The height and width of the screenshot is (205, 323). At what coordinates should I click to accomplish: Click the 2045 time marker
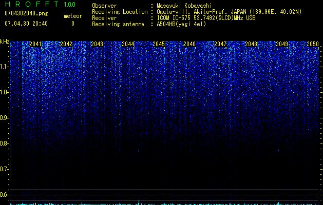coord(159,44)
